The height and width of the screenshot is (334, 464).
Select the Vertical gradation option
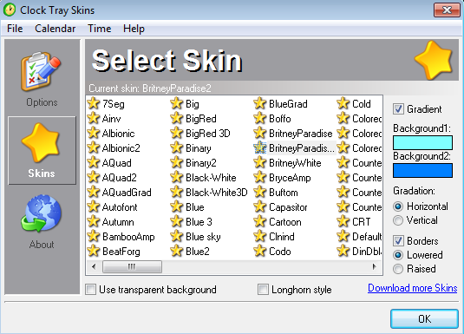pos(398,220)
